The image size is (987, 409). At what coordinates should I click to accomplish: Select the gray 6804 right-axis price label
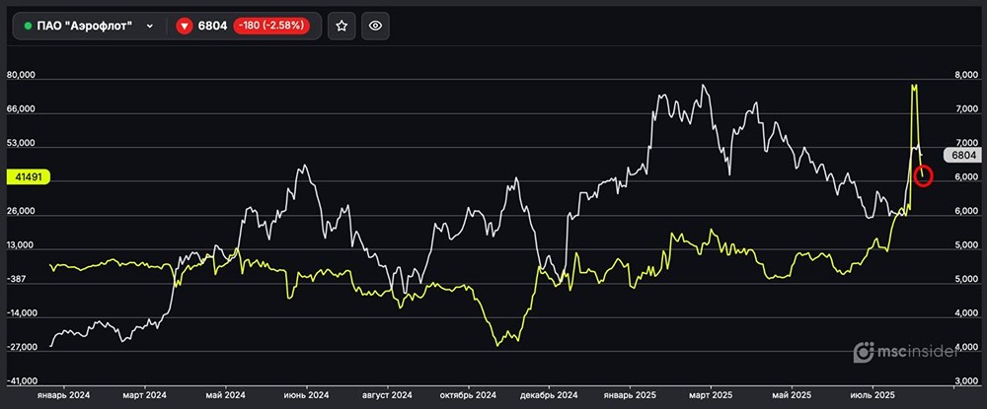pos(961,155)
